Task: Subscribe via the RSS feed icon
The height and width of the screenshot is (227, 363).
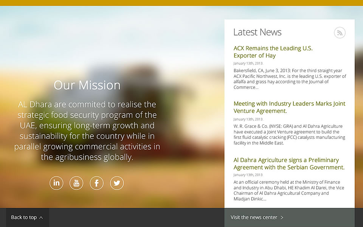Action: tap(340, 33)
